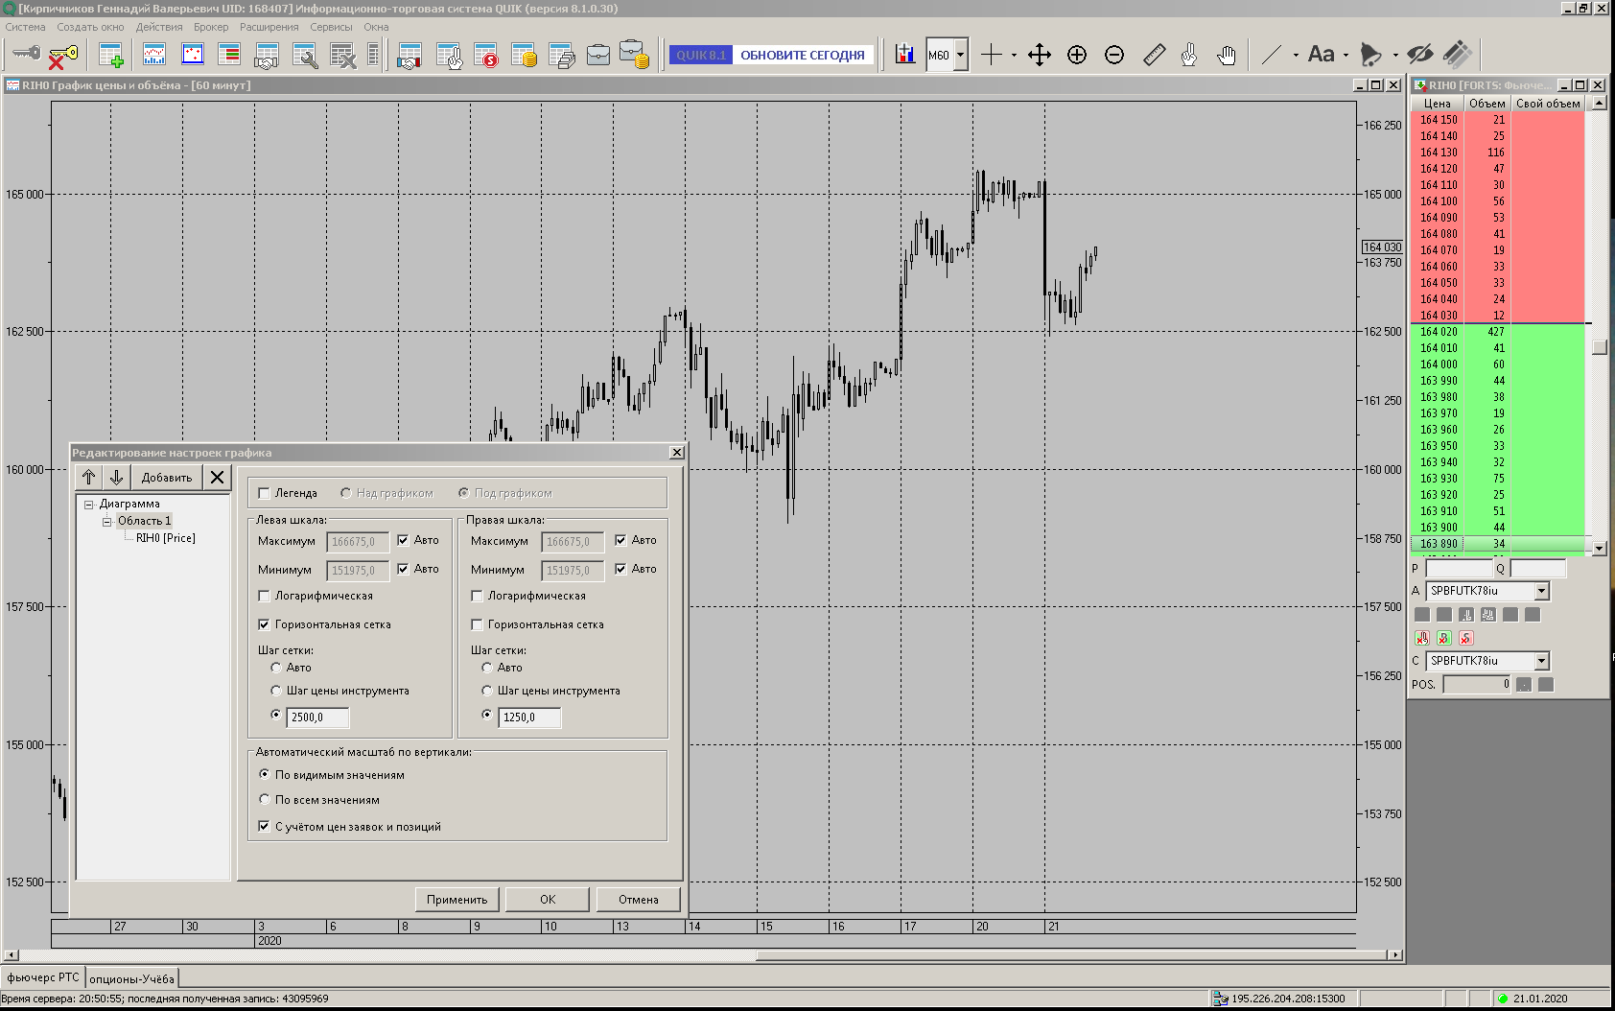Collapse the Область 1 tree node
This screenshot has width=1615, height=1011.
tap(107, 522)
